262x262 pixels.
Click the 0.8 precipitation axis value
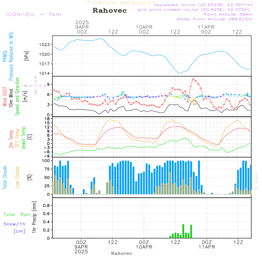tap(46, 205)
